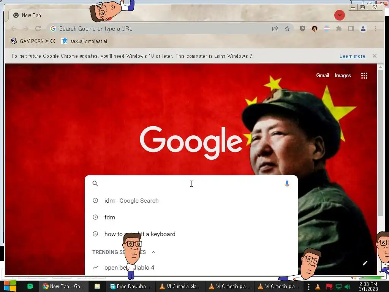Image resolution: width=389 pixels, height=292 pixels.
Task: Open the face-avatar extension icon
Action: 315,29
